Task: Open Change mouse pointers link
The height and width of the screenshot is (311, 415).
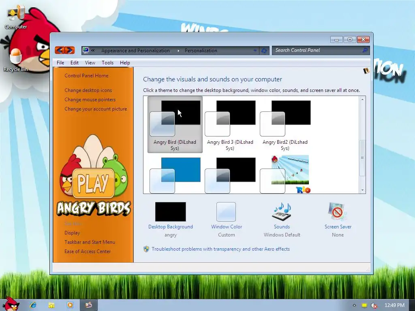Action: 90,100
